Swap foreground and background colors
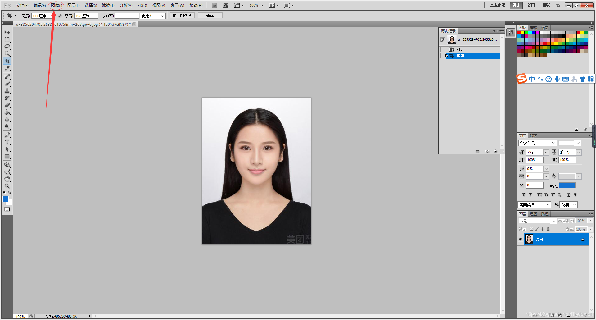 click(10, 193)
